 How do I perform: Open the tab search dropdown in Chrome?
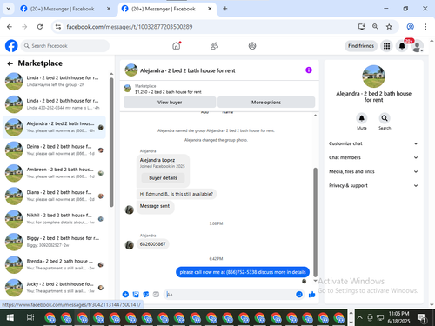(x=9, y=9)
